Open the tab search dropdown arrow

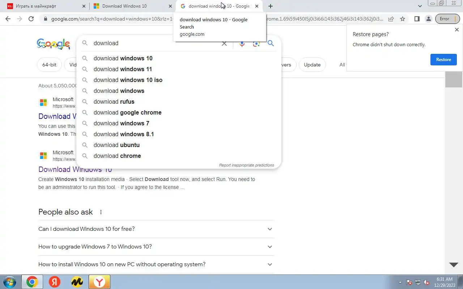coord(420,6)
